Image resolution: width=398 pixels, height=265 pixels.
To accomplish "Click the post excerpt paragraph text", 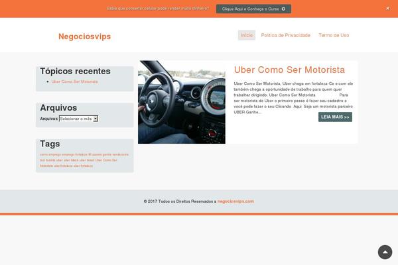I will coord(293,97).
